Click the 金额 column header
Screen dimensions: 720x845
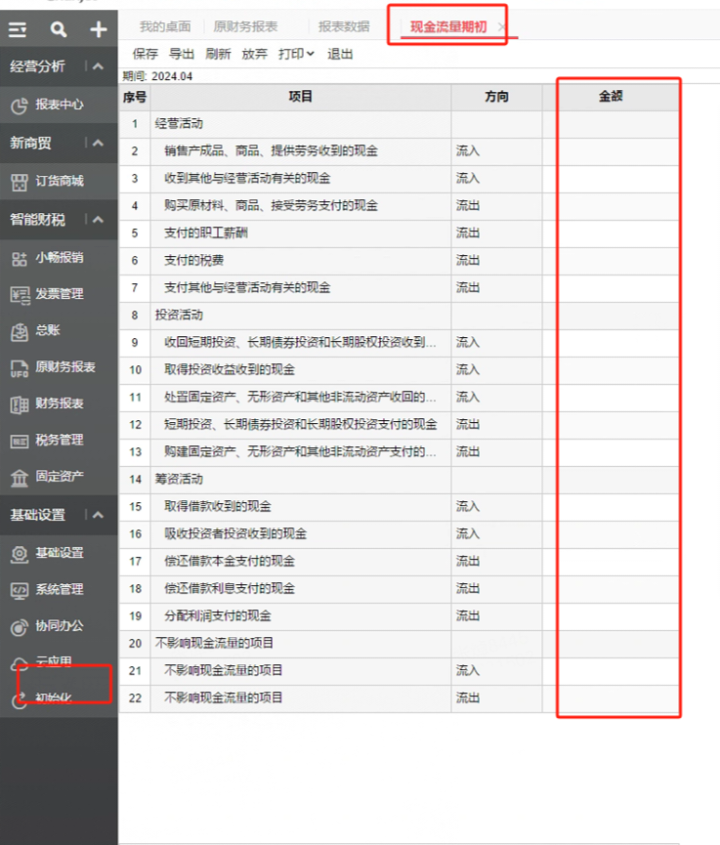611,97
